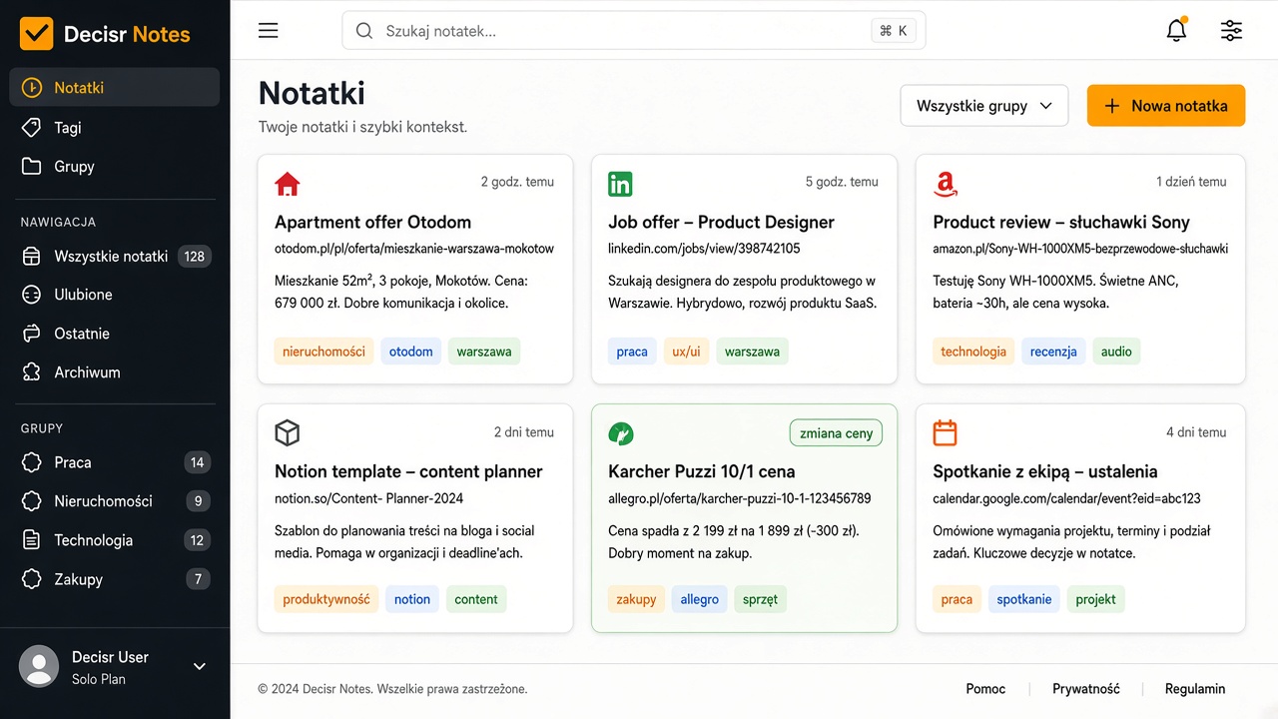
Task: Open the Archiwum section
Action: (115, 372)
